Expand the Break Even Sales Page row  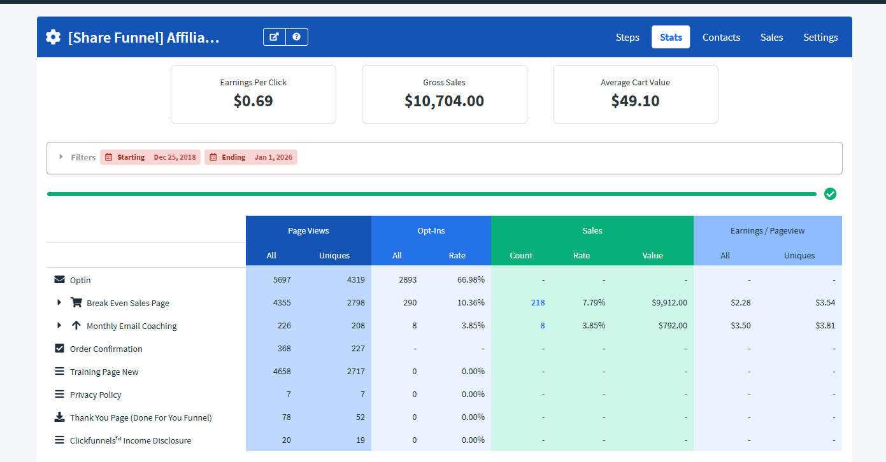[x=59, y=302]
